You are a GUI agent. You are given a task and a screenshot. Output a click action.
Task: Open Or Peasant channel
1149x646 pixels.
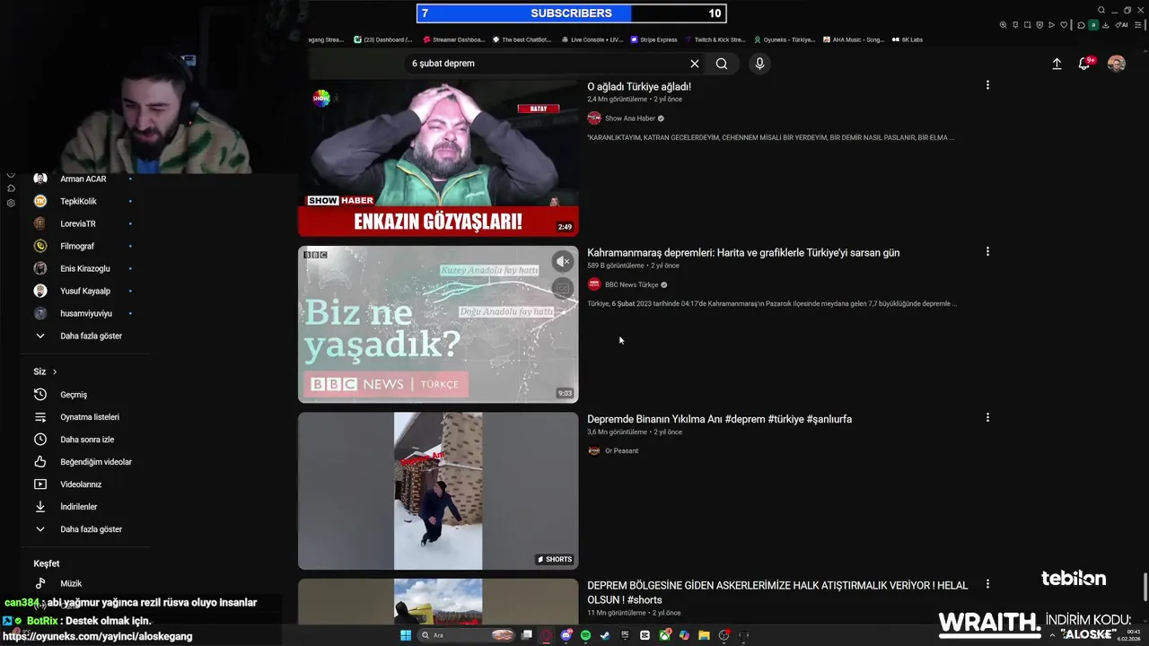tap(621, 450)
